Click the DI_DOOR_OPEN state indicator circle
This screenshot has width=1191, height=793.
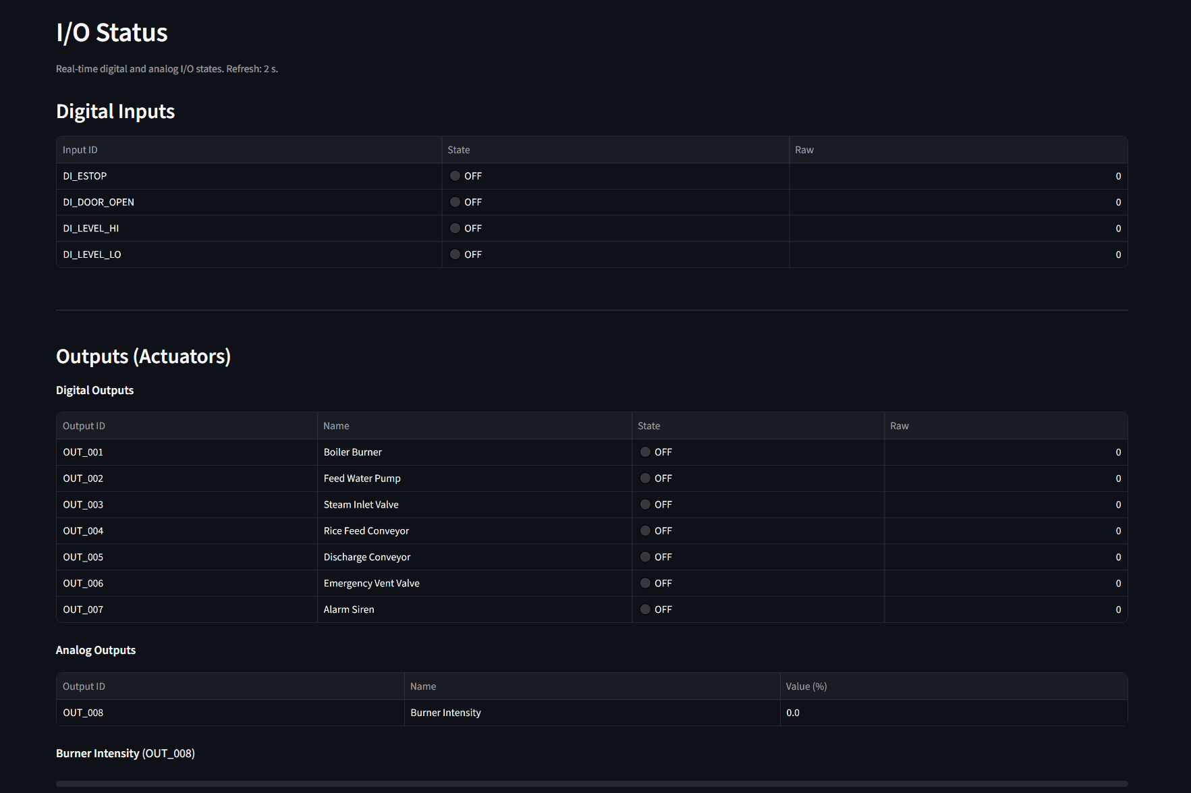click(x=455, y=202)
